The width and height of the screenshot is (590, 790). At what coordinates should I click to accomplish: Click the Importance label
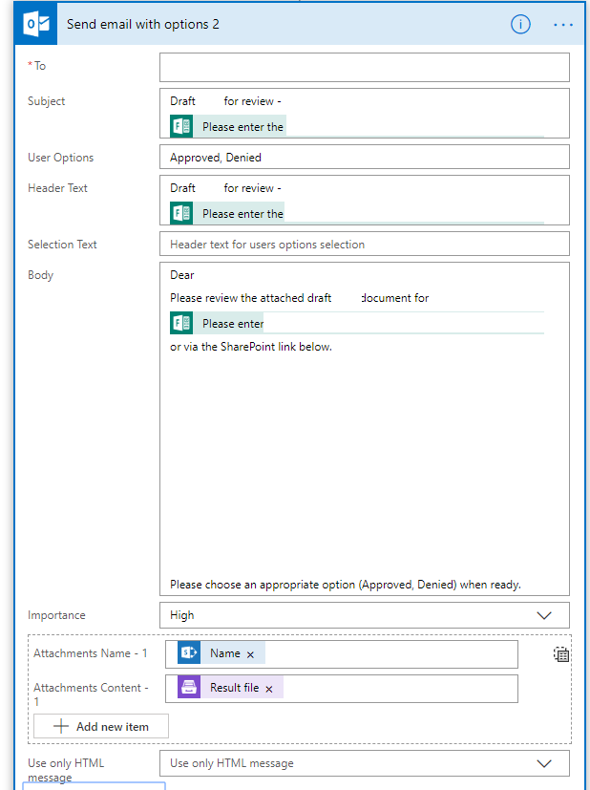click(56, 615)
